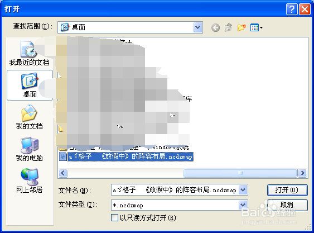Image resolution: width=314 pixels, height=233 pixels.
Task: Click the file name input field
Action: click(175, 189)
